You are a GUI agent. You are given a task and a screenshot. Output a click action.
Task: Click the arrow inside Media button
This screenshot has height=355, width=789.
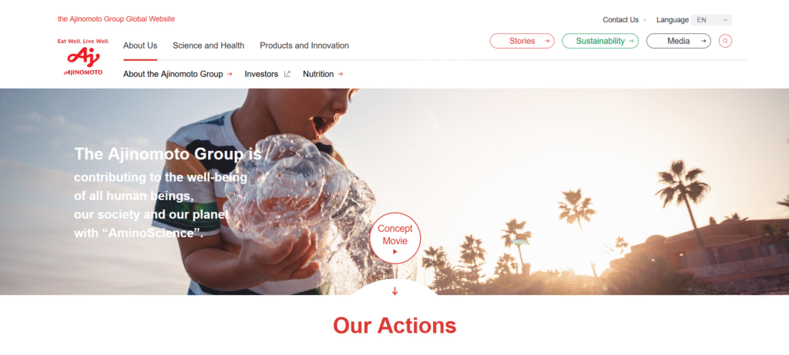click(x=703, y=42)
